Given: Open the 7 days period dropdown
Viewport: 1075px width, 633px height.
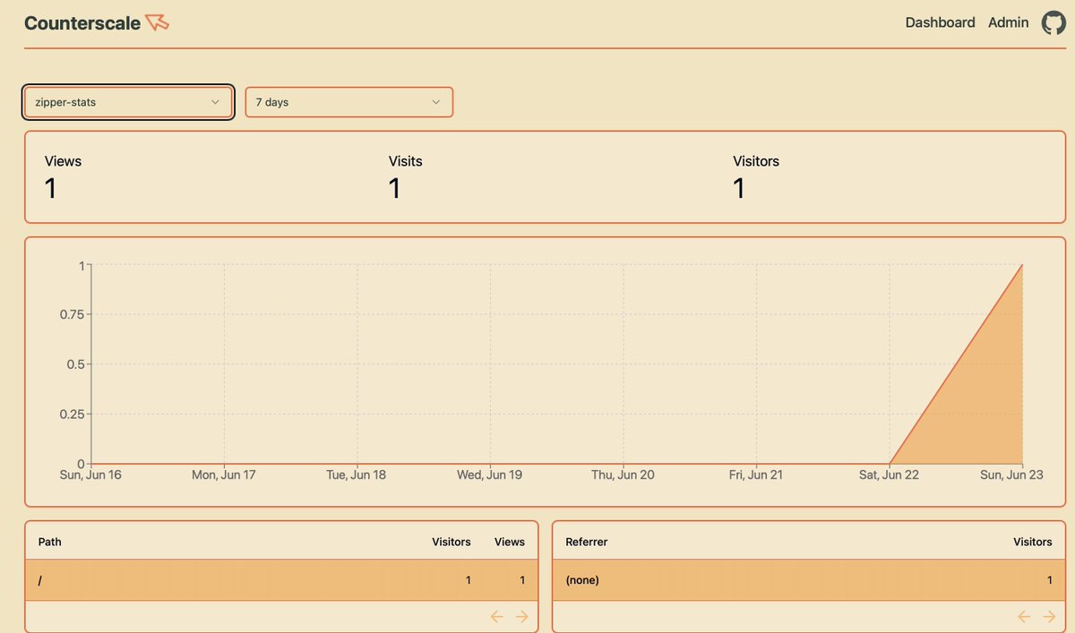Looking at the screenshot, I should [349, 102].
